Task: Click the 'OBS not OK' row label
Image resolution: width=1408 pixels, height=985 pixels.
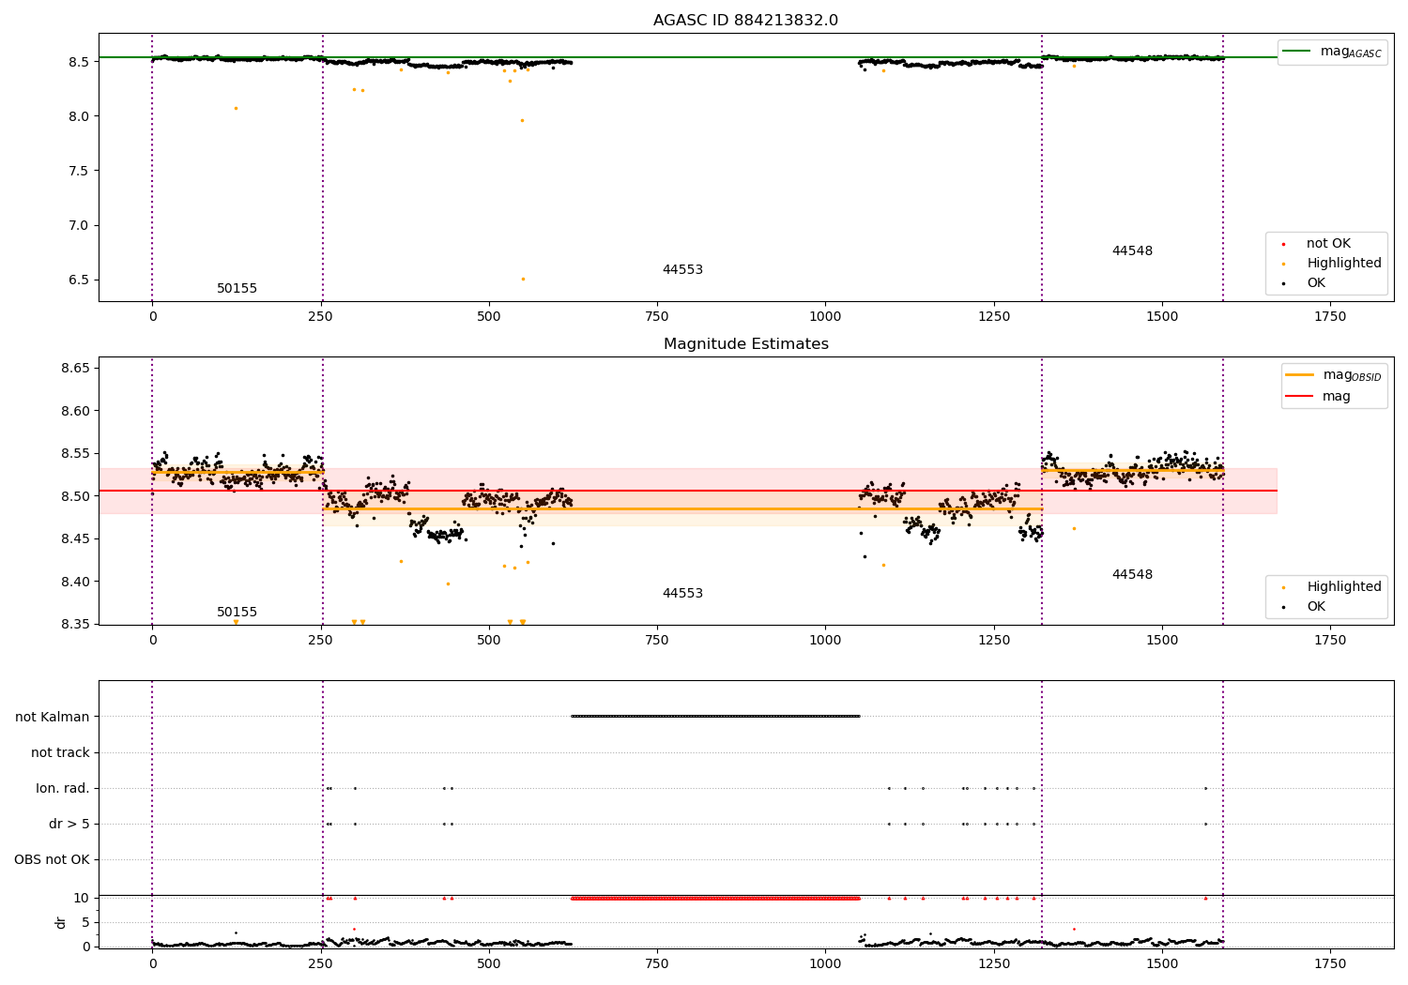Action: [x=52, y=860]
